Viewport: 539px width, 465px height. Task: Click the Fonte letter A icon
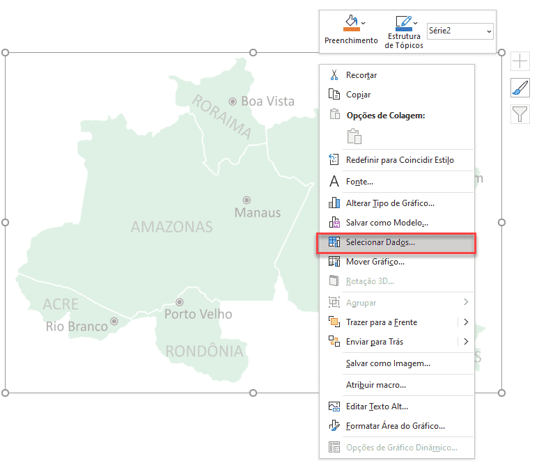(x=334, y=181)
